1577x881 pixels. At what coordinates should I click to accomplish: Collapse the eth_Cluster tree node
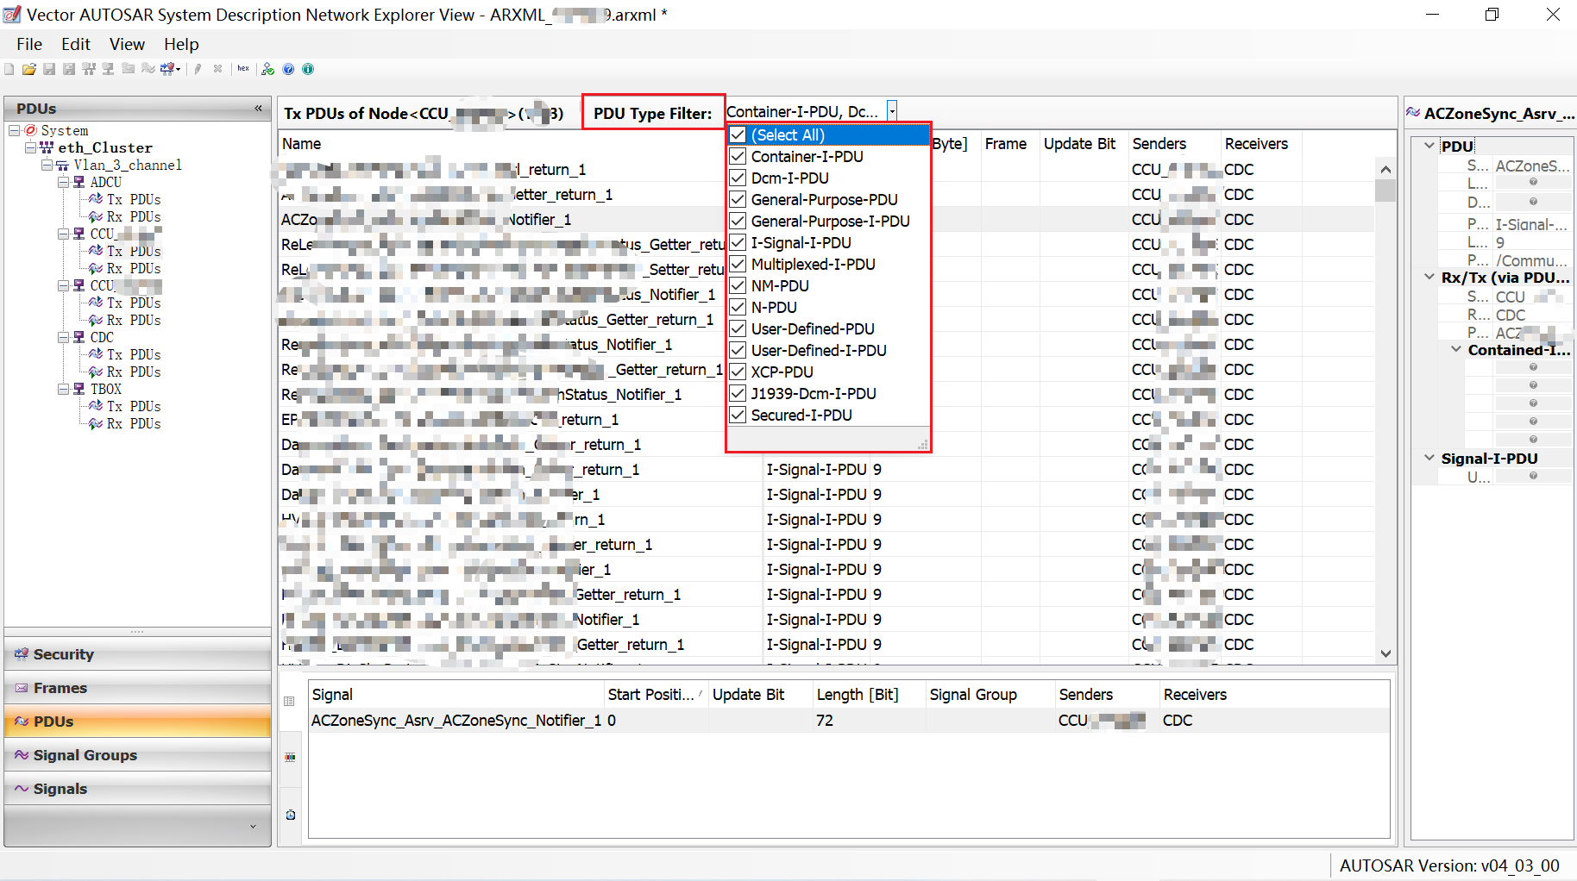(30, 147)
